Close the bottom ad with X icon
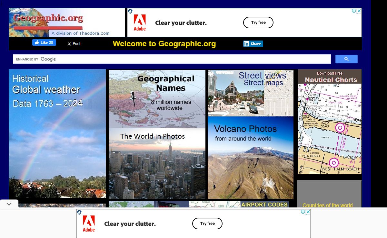 (x=308, y=212)
